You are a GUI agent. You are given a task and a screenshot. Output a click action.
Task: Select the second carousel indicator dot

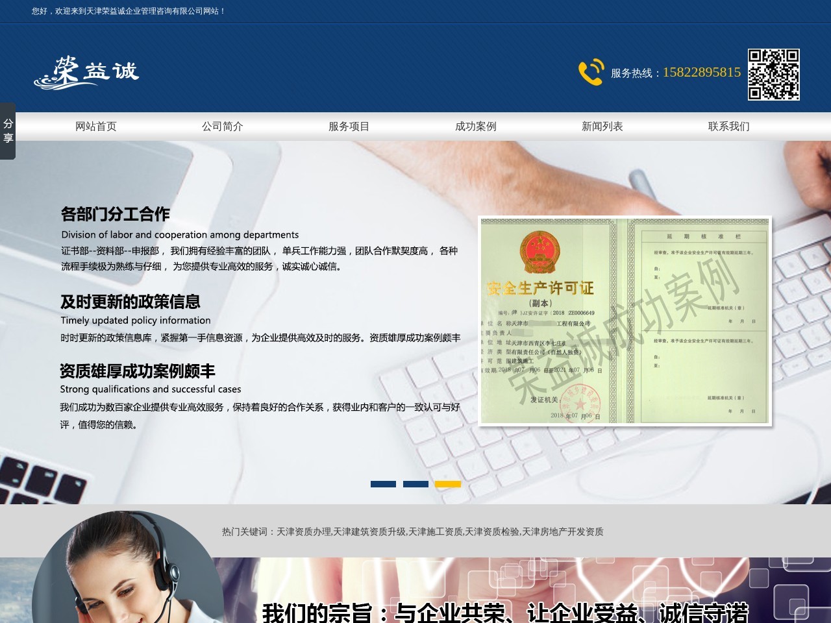click(x=414, y=483)
